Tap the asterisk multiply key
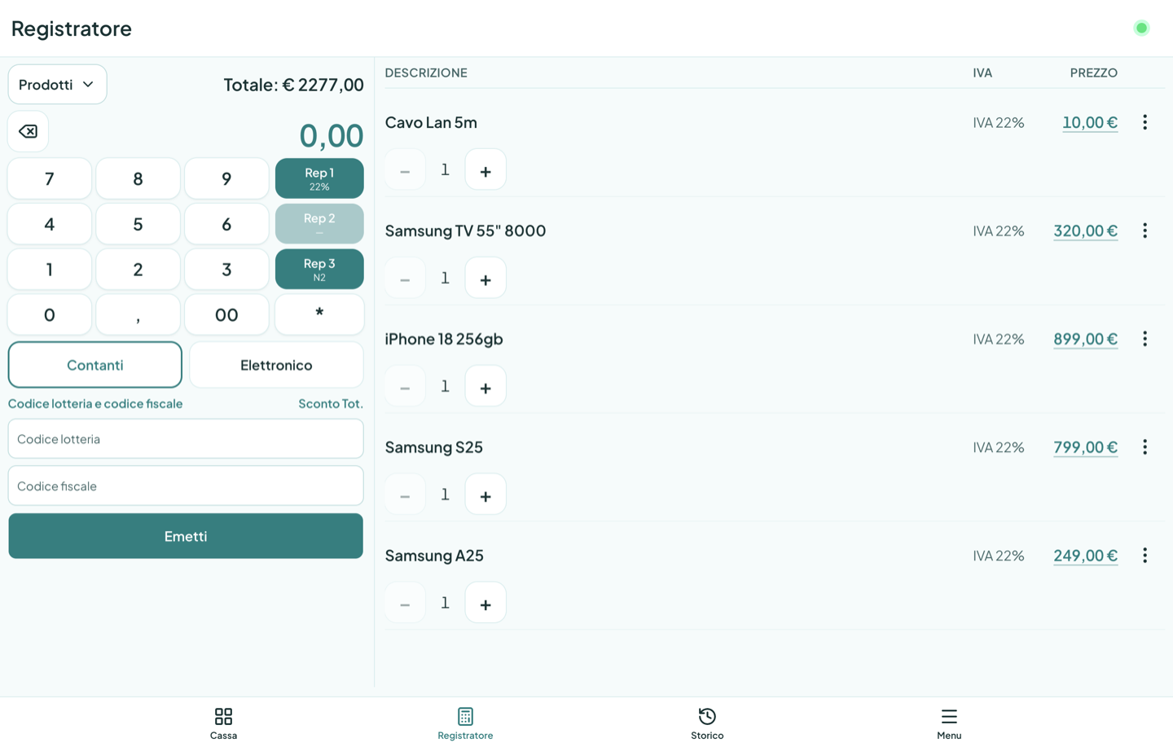 coord(319,314)
